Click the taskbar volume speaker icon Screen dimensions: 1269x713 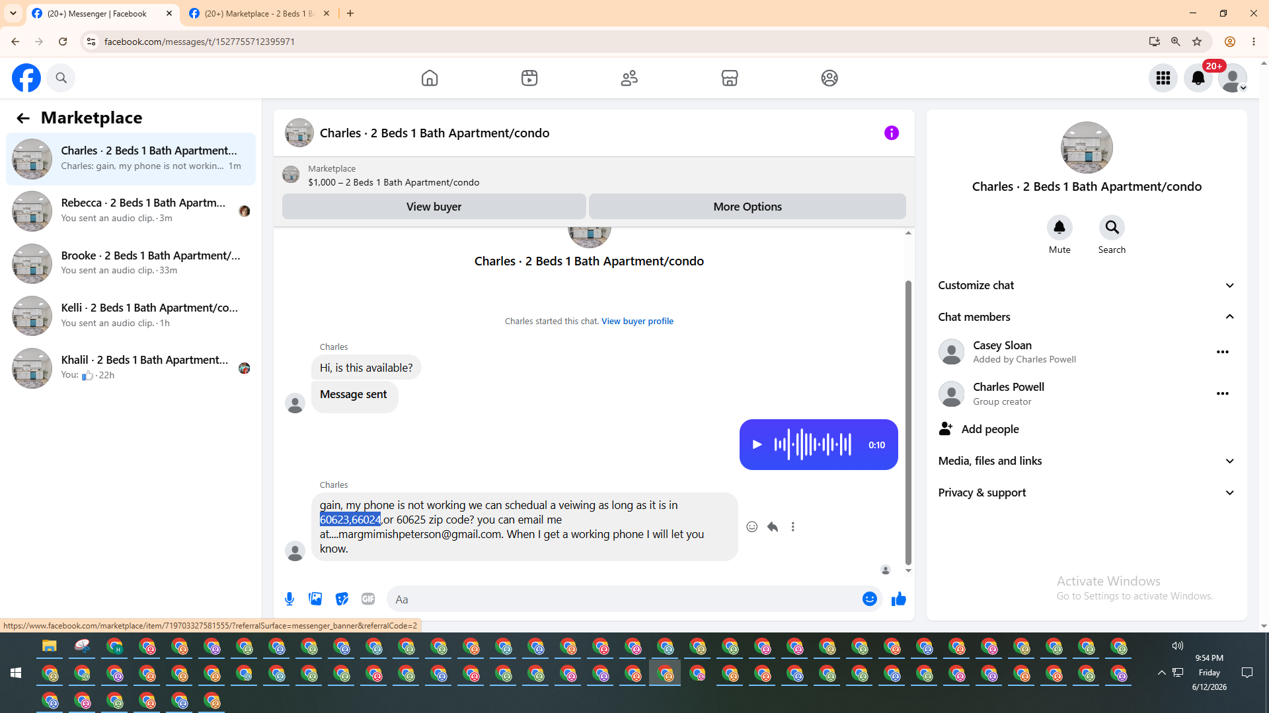(x=1178, y=646)
